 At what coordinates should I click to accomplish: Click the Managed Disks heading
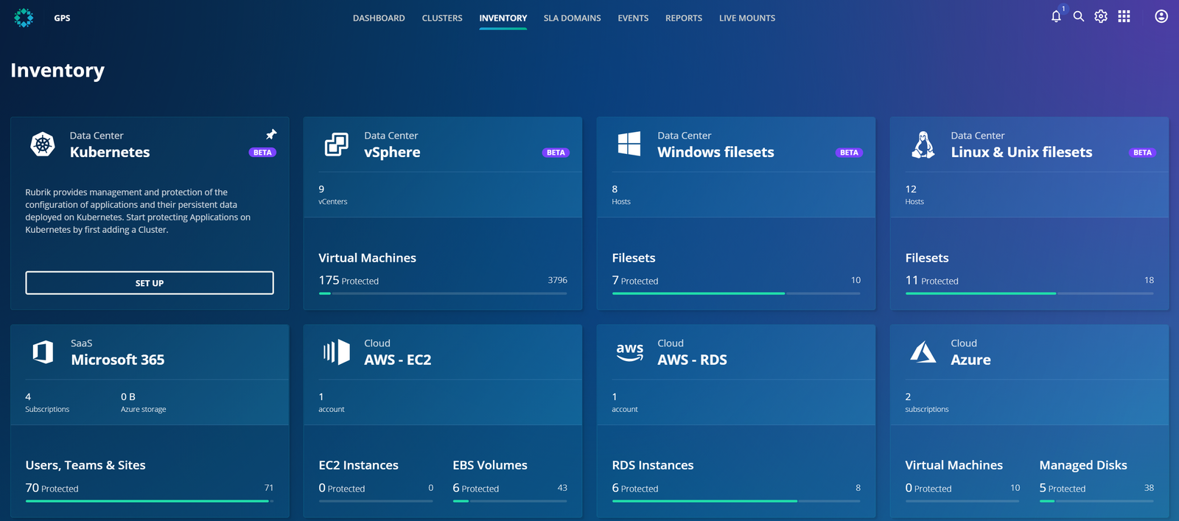point(1083,466)
